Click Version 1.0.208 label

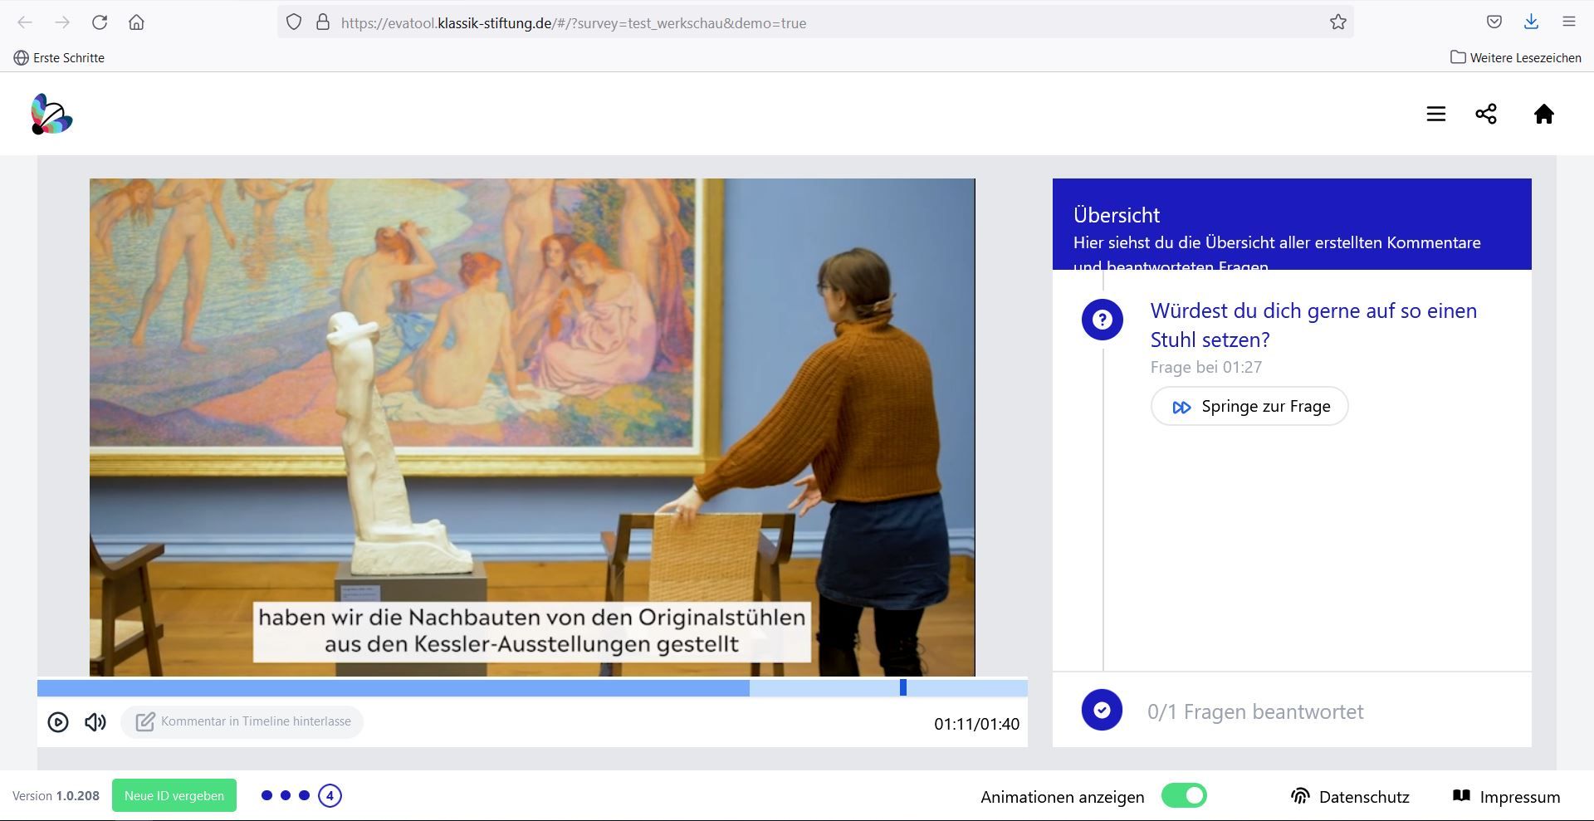coord(56,795)
